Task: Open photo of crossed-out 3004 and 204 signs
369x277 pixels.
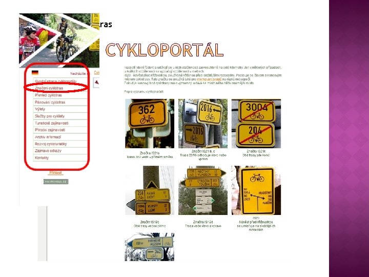Action: (x=256, y=124)
